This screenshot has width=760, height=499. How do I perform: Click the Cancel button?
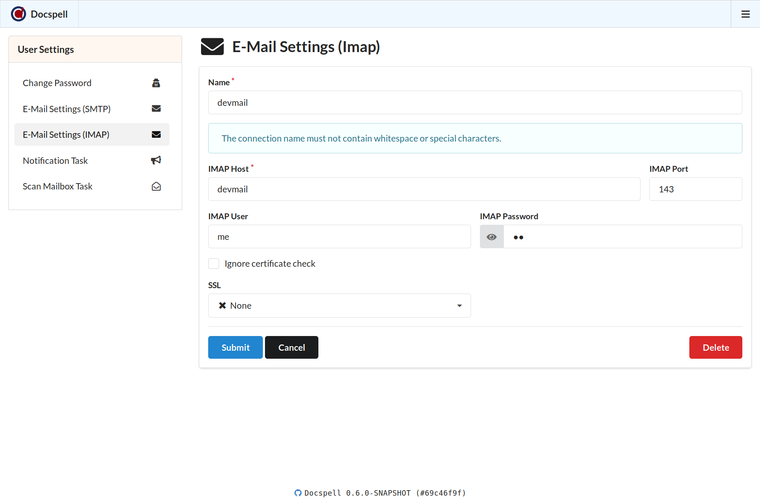tap(291, 347)
